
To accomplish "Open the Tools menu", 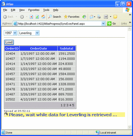I will 46,10.
